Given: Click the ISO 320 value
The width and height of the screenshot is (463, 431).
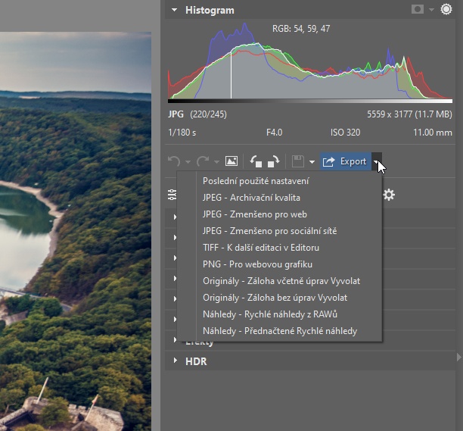Looking at the screenshot, I should point(345,133).
